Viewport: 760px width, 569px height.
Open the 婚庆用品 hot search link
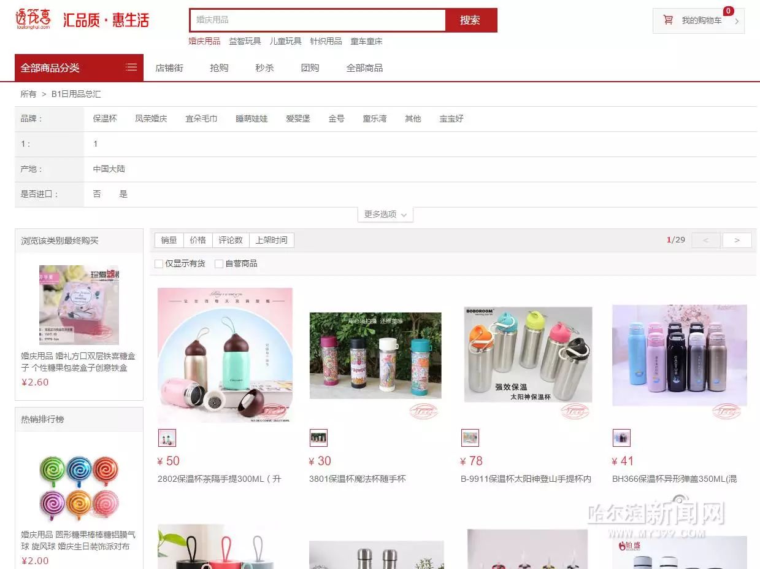(x=205, y=41)
